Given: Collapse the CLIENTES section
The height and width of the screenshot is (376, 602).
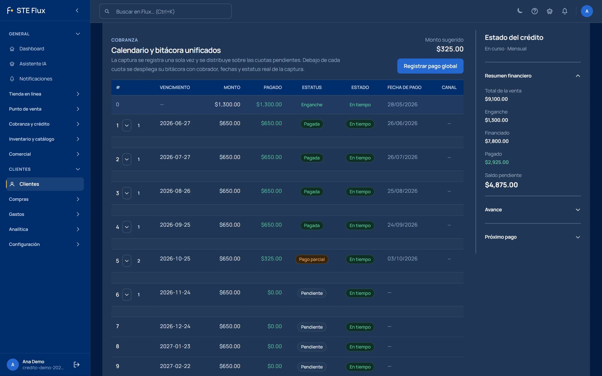Looking at the screenshot, I should tap(78, 169).
